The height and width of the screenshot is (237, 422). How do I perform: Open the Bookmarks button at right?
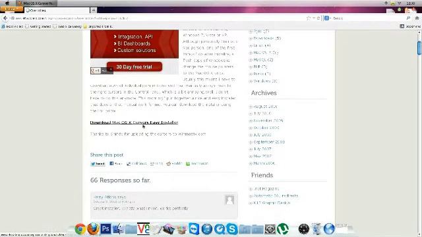click(x=410, y=26)
